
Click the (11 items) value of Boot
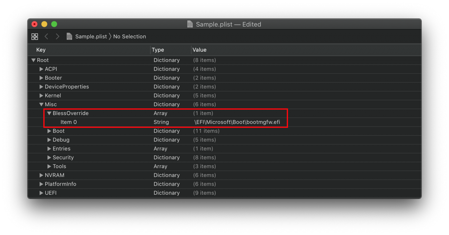(206, 131)
